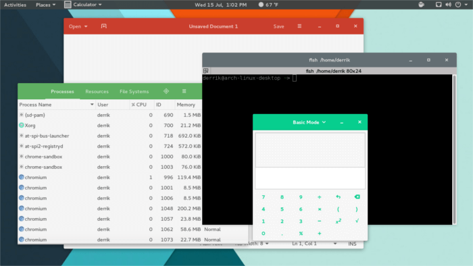Click the Xorg process icon
Image resolution: width=473 pixels, height=266 pixels.
click(x=22, y=125)
